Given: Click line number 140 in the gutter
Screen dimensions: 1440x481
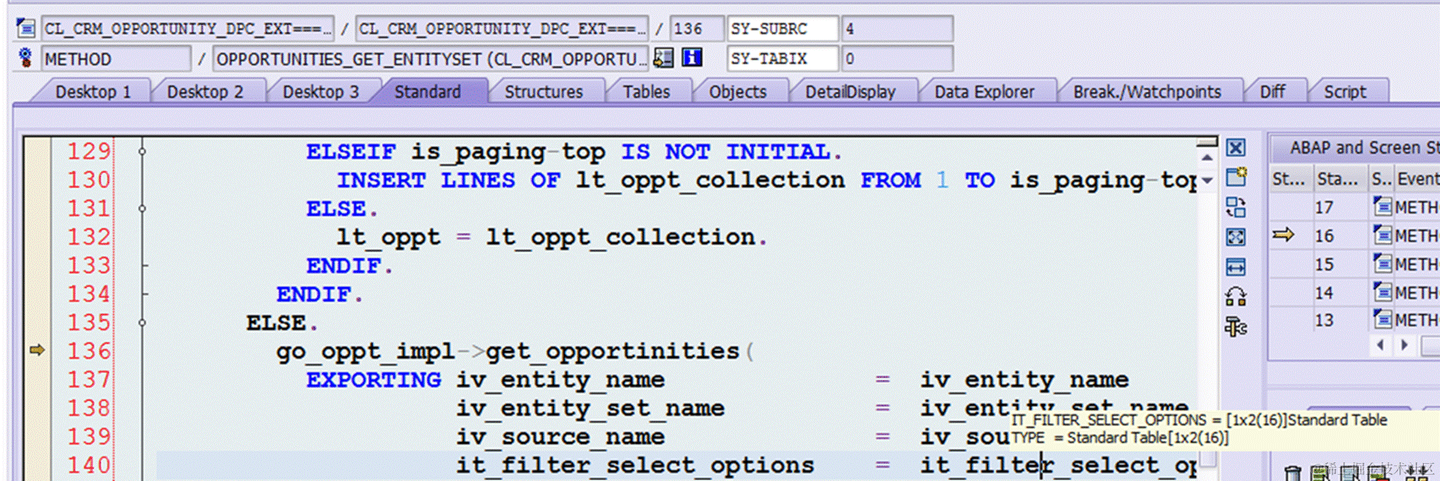Looking at the screenshot, I should [x=88, y=465].
